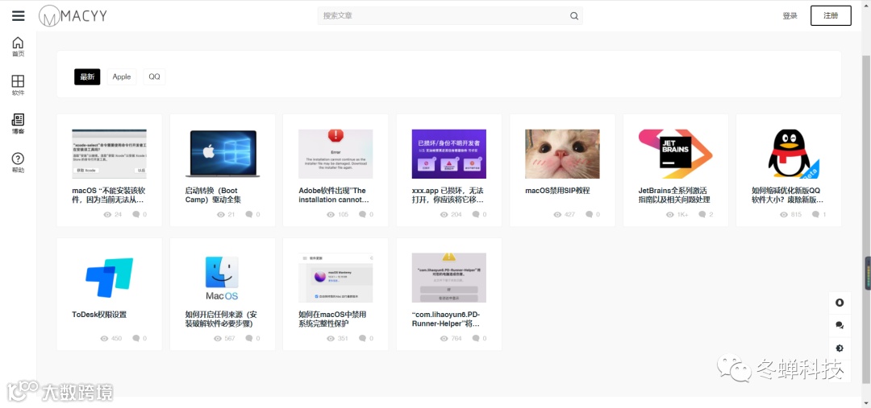Open article macOS “不能安装该软件”
The height and width of the screenshot is (408, 871).
109,195
